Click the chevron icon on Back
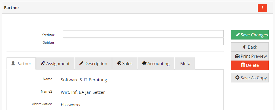This screenshot has height=110, width=275. pos(244,47)
